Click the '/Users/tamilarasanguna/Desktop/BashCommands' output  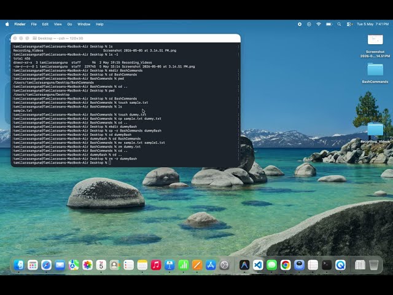[x=53, y=82]
